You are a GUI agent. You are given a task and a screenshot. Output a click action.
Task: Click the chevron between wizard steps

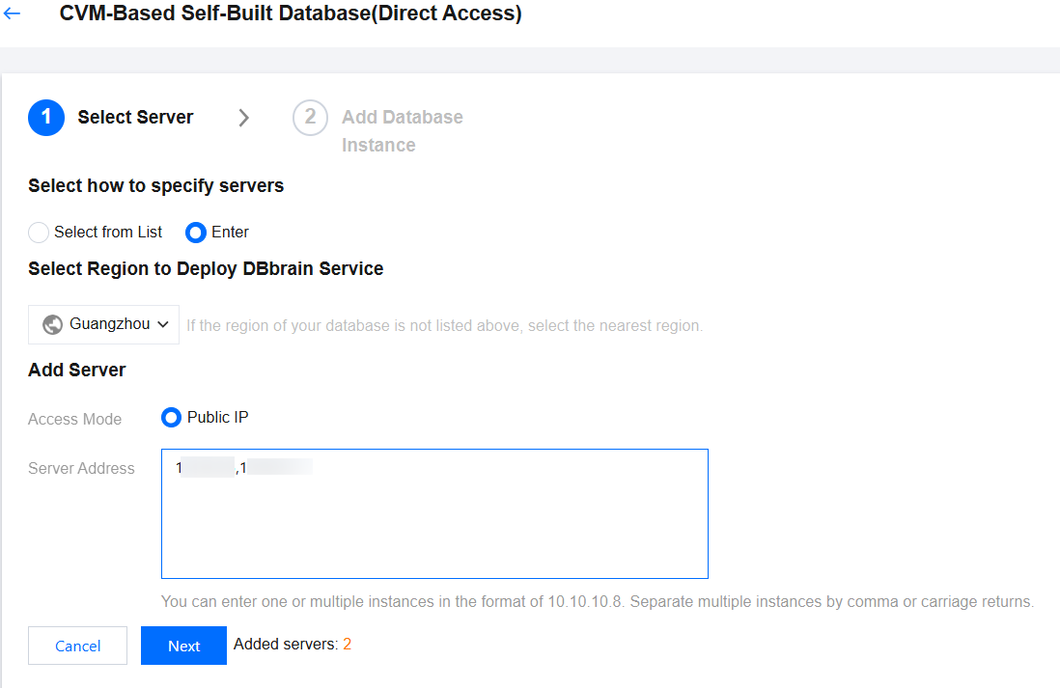(243, 118)
